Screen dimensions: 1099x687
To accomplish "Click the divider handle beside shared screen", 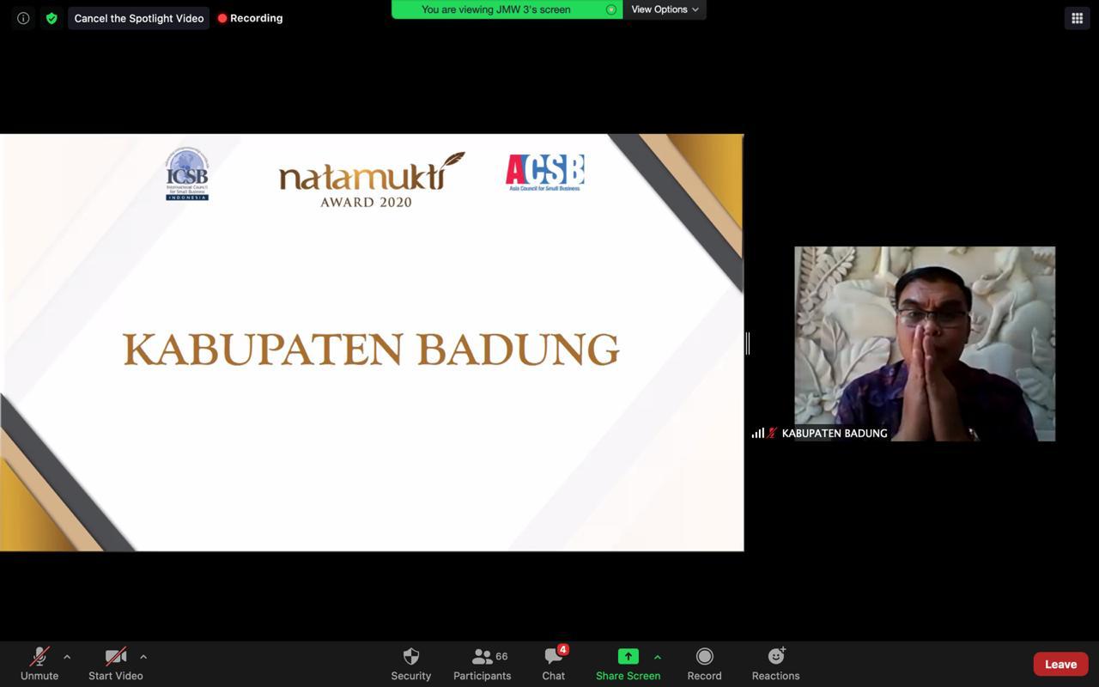I will point(748,343).
